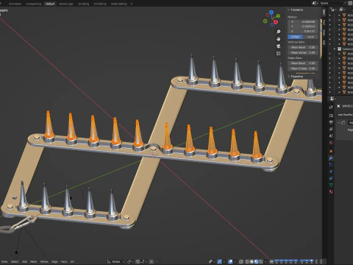Screen dimensions: 353x265
Task: Open the orange Object properties tab icon
Action: [x=331, y=151]
